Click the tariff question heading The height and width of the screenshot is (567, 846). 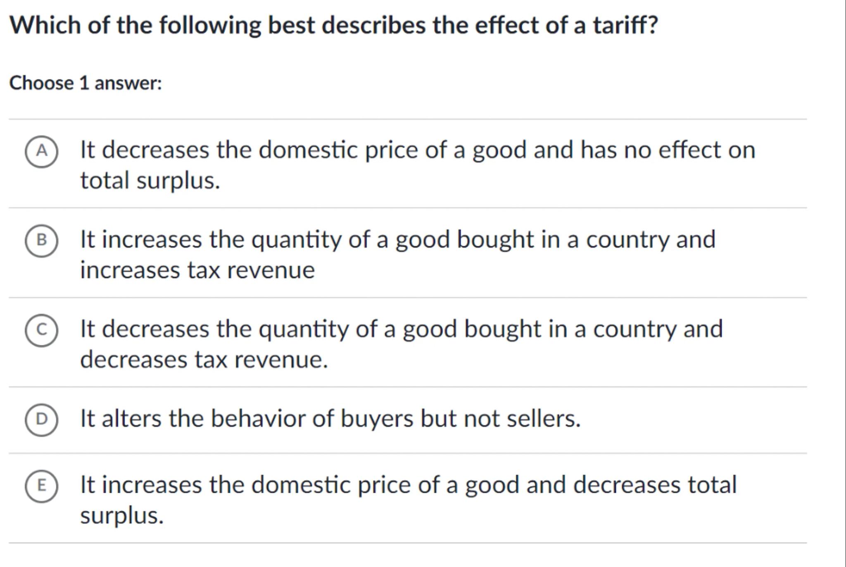click(333, 25)
